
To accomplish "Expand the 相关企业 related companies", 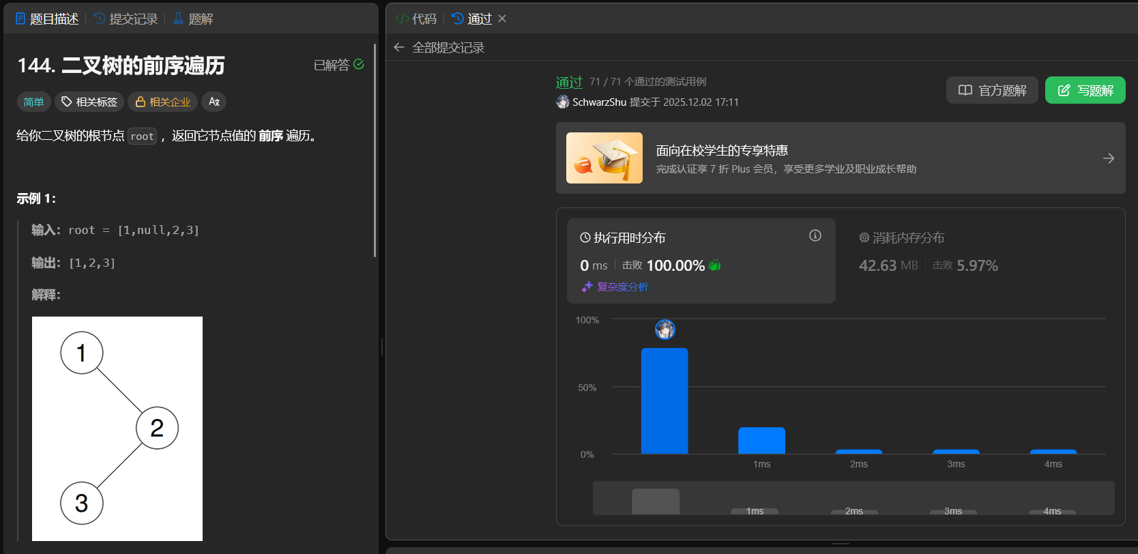I will pos(163,102).
